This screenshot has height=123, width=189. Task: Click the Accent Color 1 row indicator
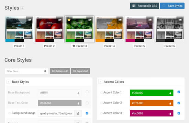(101, 93)
